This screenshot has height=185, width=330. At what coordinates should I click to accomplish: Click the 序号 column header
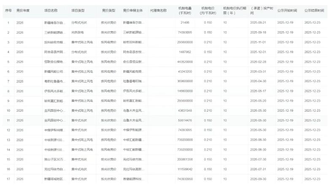[x=8, y=10]
